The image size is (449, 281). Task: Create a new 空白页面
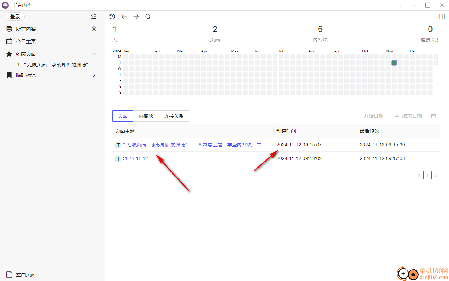[x=26, y=275]
